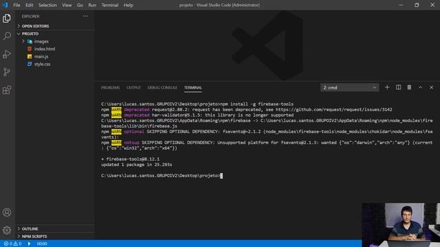Open the Go menu

pos(80,5)
